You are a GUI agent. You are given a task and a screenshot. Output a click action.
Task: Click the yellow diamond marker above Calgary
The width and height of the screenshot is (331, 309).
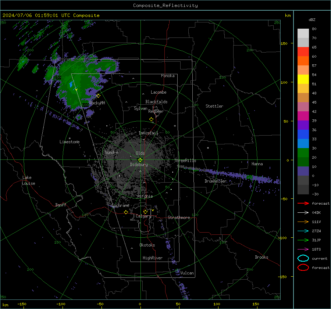pyautogui.click(x=145, y=212)
